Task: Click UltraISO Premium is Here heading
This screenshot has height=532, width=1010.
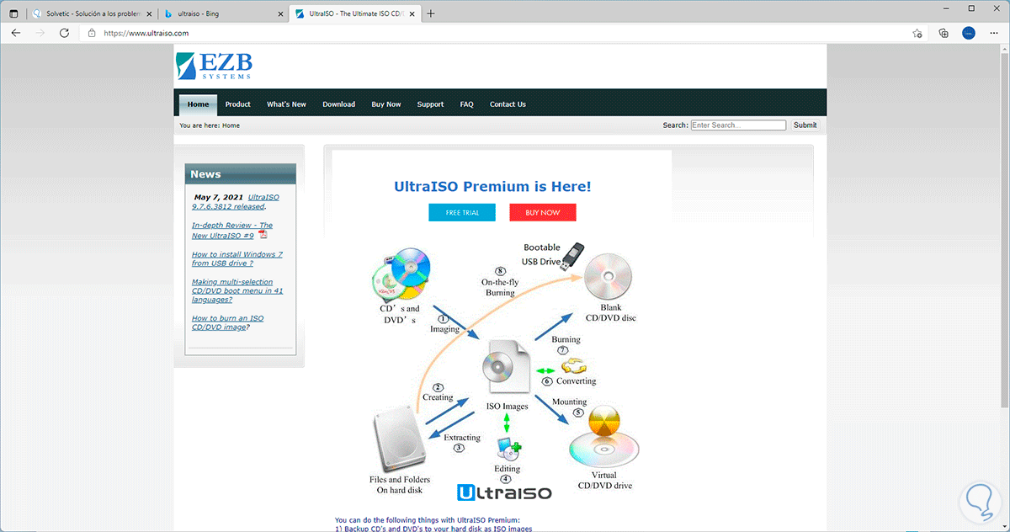Action: point(492,187)
